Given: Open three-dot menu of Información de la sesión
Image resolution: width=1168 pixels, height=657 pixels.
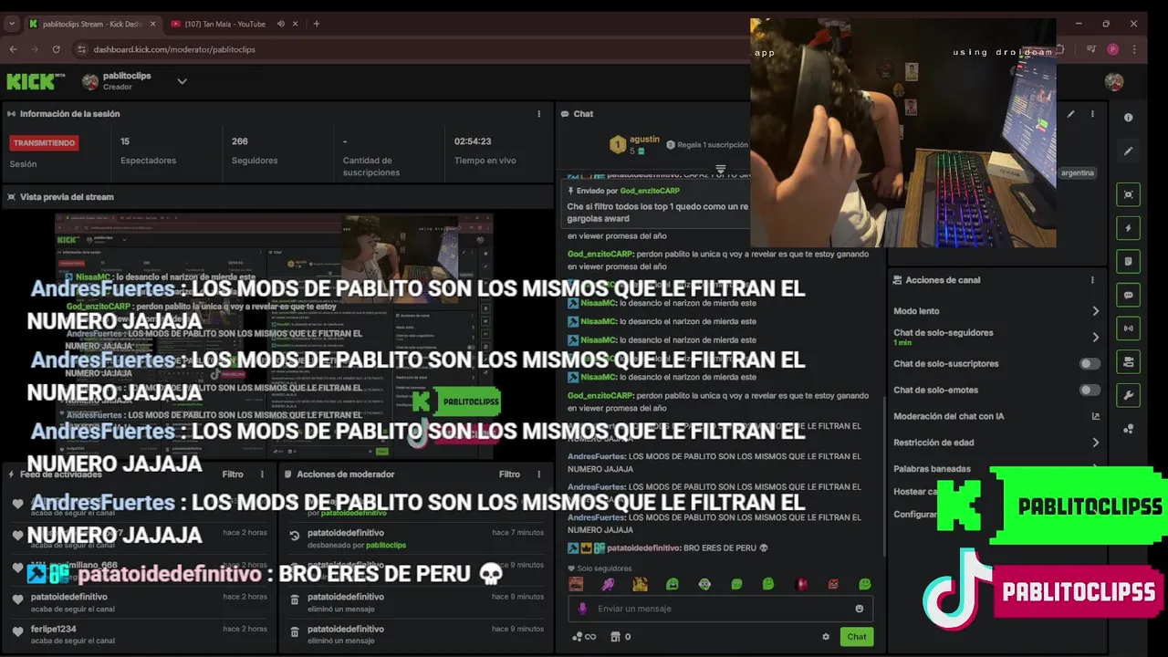Looking at the screenshot, I should (x=539, y=114).
